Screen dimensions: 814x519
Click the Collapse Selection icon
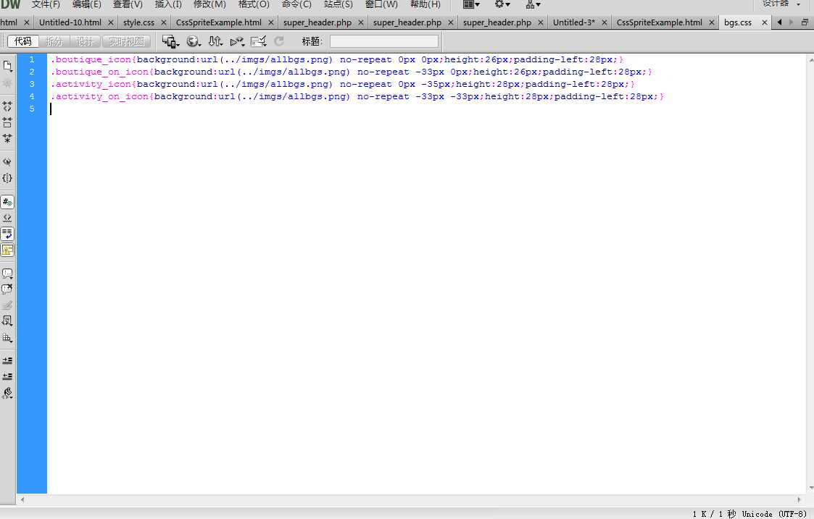point(7,122)
